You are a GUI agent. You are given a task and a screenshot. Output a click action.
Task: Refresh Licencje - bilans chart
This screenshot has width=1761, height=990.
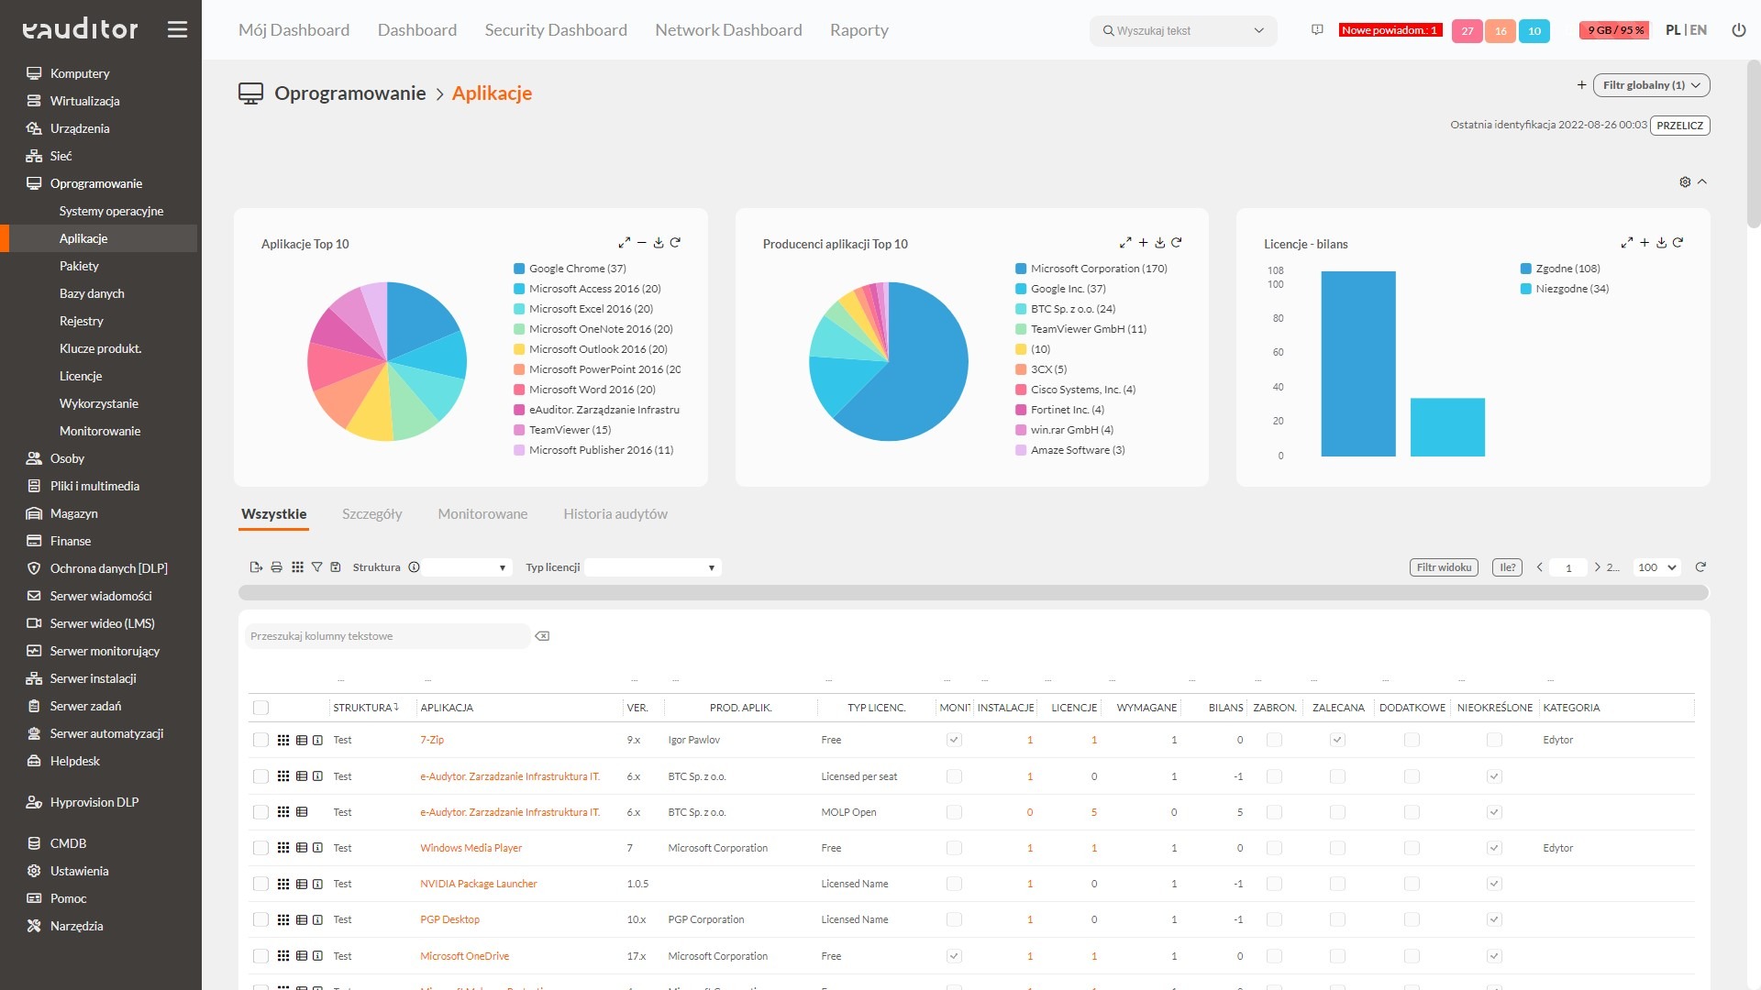(x=1678, y=243)
